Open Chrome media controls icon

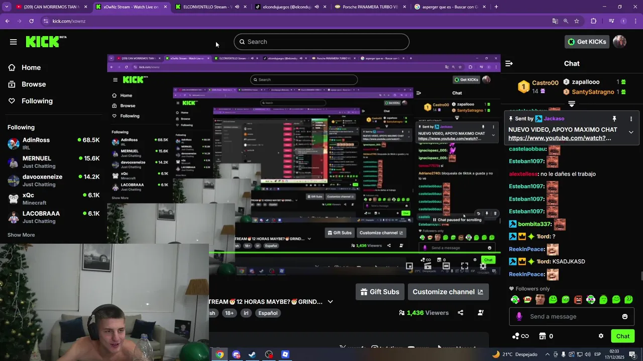point(611,21)
